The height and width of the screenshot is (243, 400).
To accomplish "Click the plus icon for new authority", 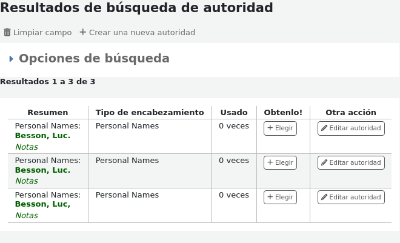I will [x=83, y=32].
